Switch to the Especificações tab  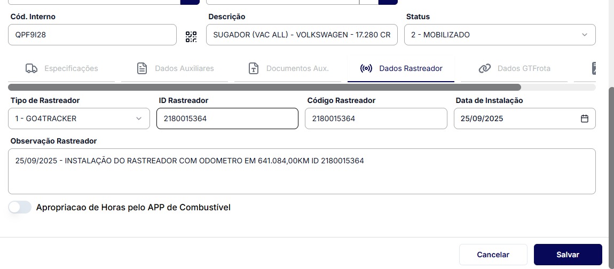coord(71,68)
